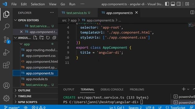Expand the Timeline section
The height and width of the screenshot is (109, 195).
[x=35, y=96]
